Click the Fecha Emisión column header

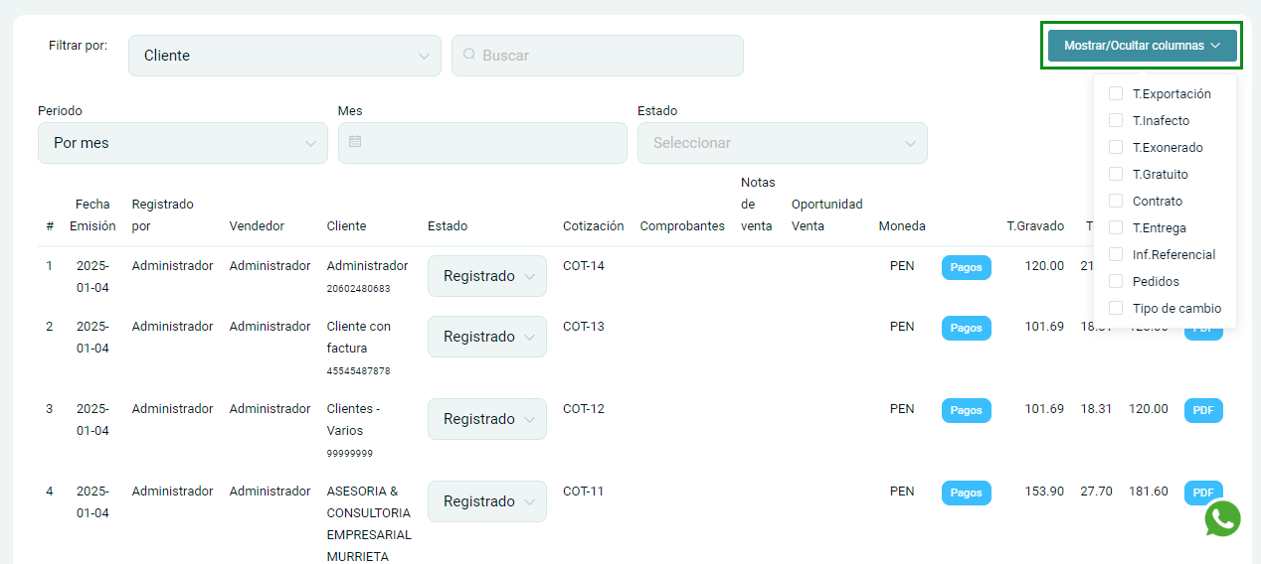[92, 214]
